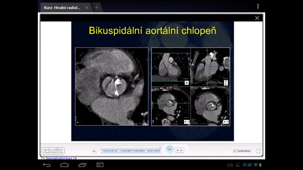Toggle fullscreen presentation mode

(258, 151)
